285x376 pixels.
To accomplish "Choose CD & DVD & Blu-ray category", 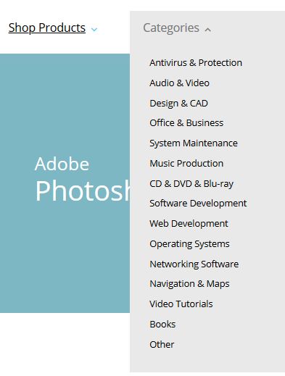I will (191, 184).
